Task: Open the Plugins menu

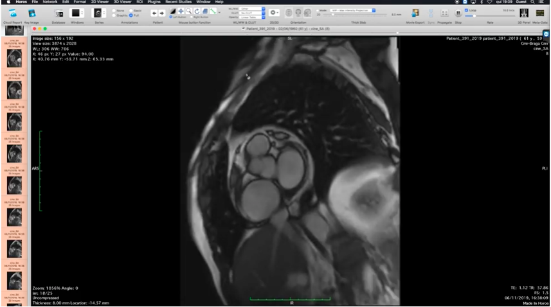Action: tap(154, 2)
